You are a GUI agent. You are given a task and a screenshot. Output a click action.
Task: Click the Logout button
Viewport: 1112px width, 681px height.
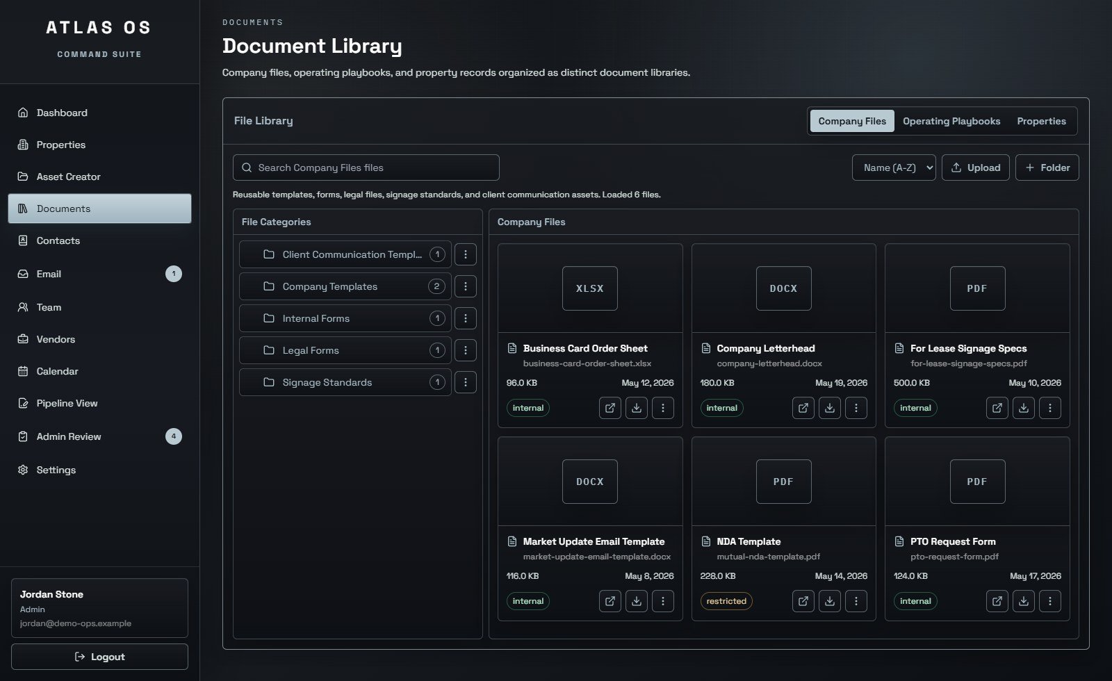pyautogui.click(x=99, y=657)
